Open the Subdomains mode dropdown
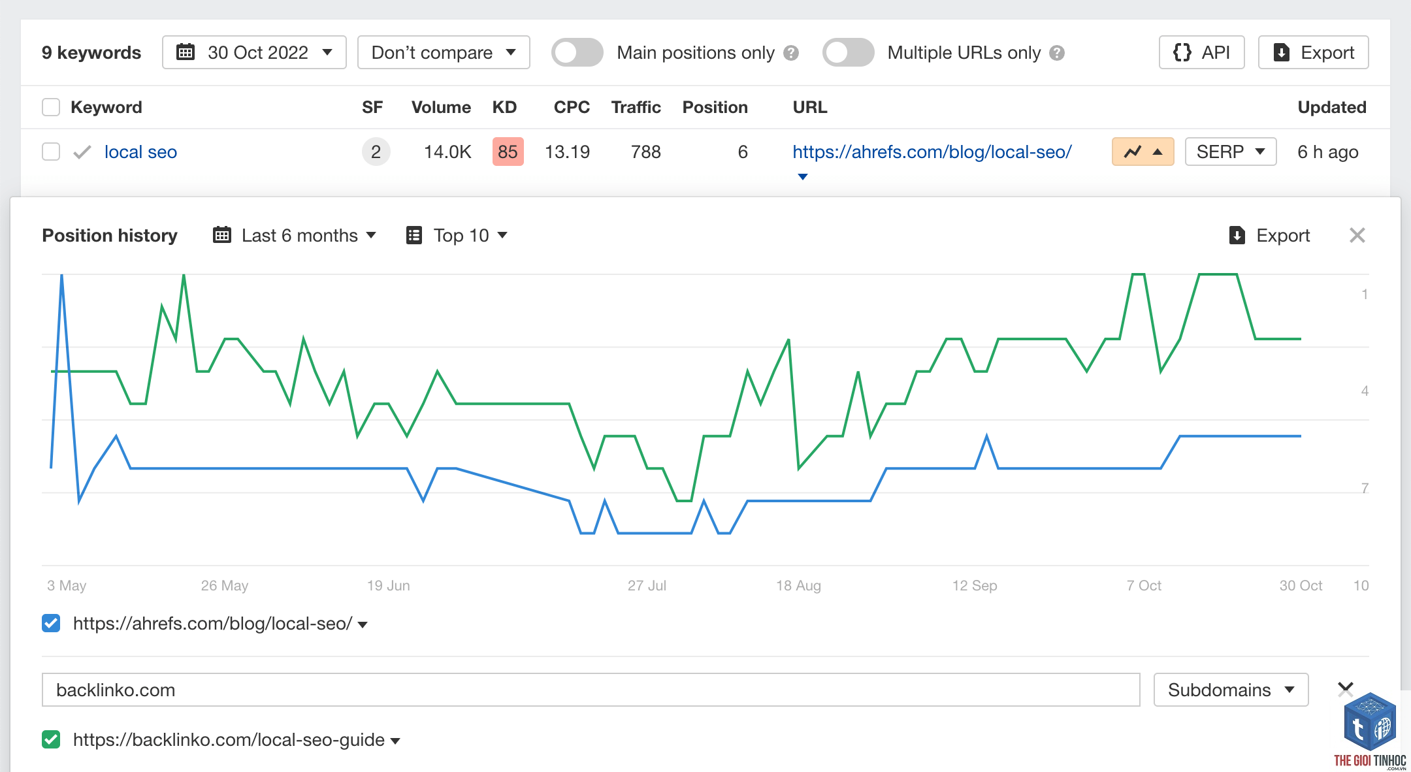Image resolution: width=1411 pixels, height=772 pixels. tap(1231, 690)
